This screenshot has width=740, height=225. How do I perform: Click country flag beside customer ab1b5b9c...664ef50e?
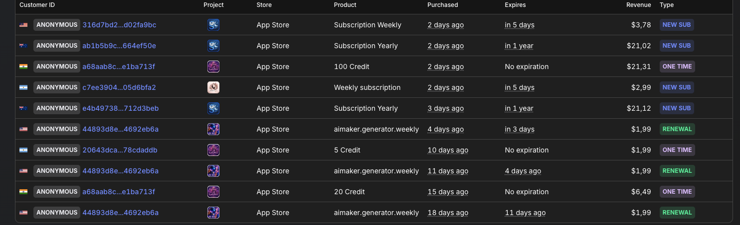[23, 46]
